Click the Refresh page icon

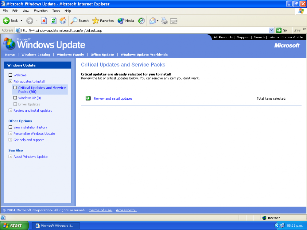pos(53,21)
